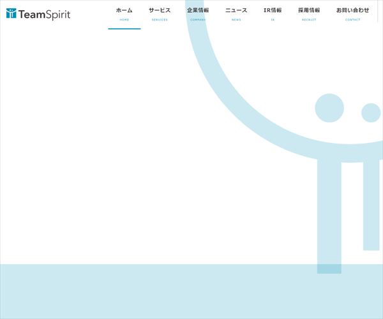The width and height of the screenshot is (383, 319).
Task: Click the TeamSpirit logo icon
Action: (11, 13)
